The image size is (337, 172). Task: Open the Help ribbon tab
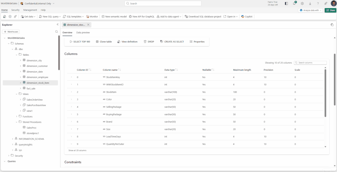coord(43,10)
